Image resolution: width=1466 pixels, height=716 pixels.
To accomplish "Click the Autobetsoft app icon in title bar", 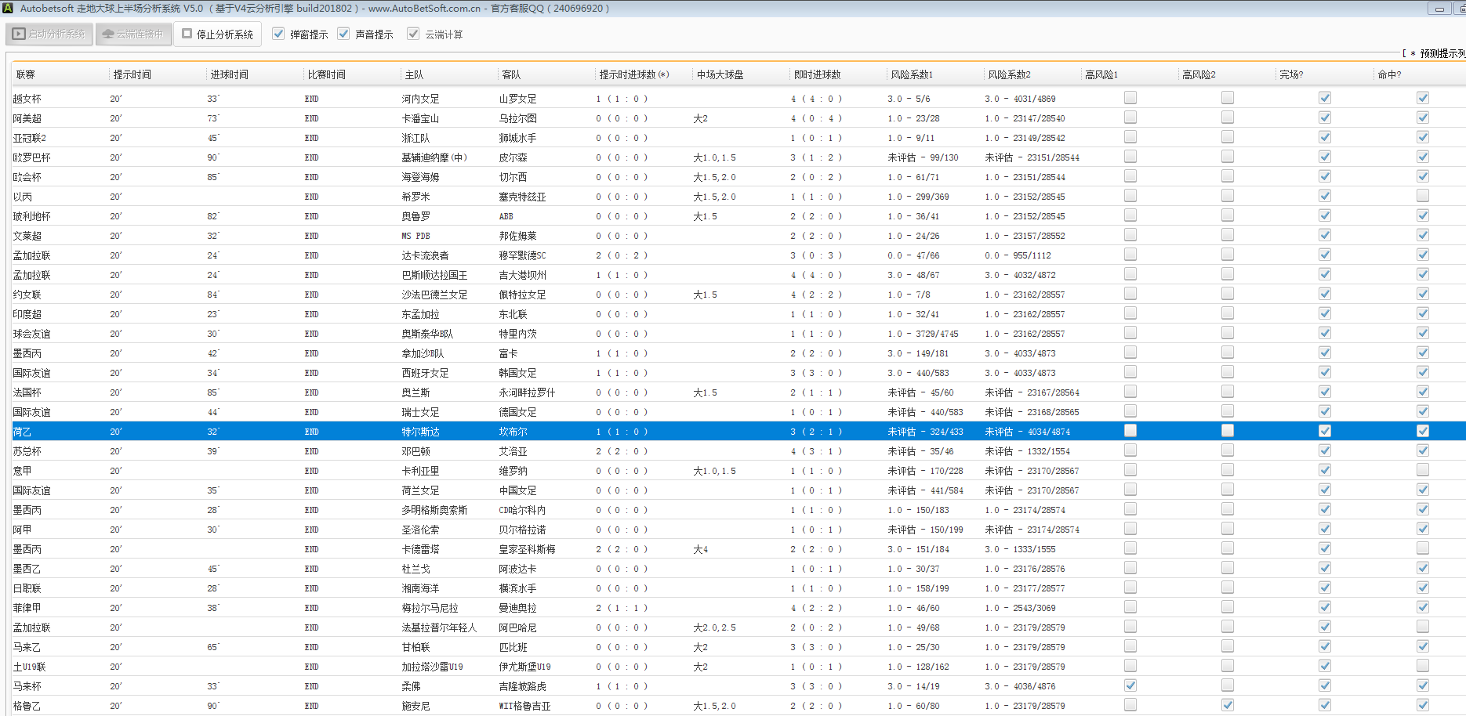I will (x=8, y=8).
